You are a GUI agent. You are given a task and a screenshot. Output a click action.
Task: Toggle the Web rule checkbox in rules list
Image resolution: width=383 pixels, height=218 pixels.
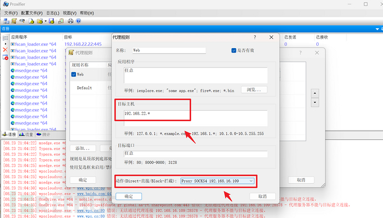click(x=73, y=74)
